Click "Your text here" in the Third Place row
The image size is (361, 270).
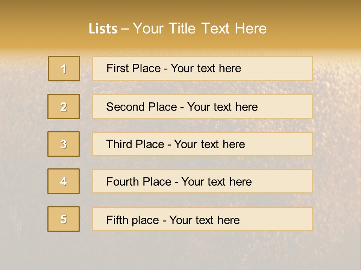[210, 144]
